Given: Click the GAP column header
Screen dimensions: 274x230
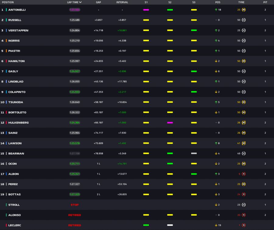Looking at the screenshot, I should click(x=98, y=2).
